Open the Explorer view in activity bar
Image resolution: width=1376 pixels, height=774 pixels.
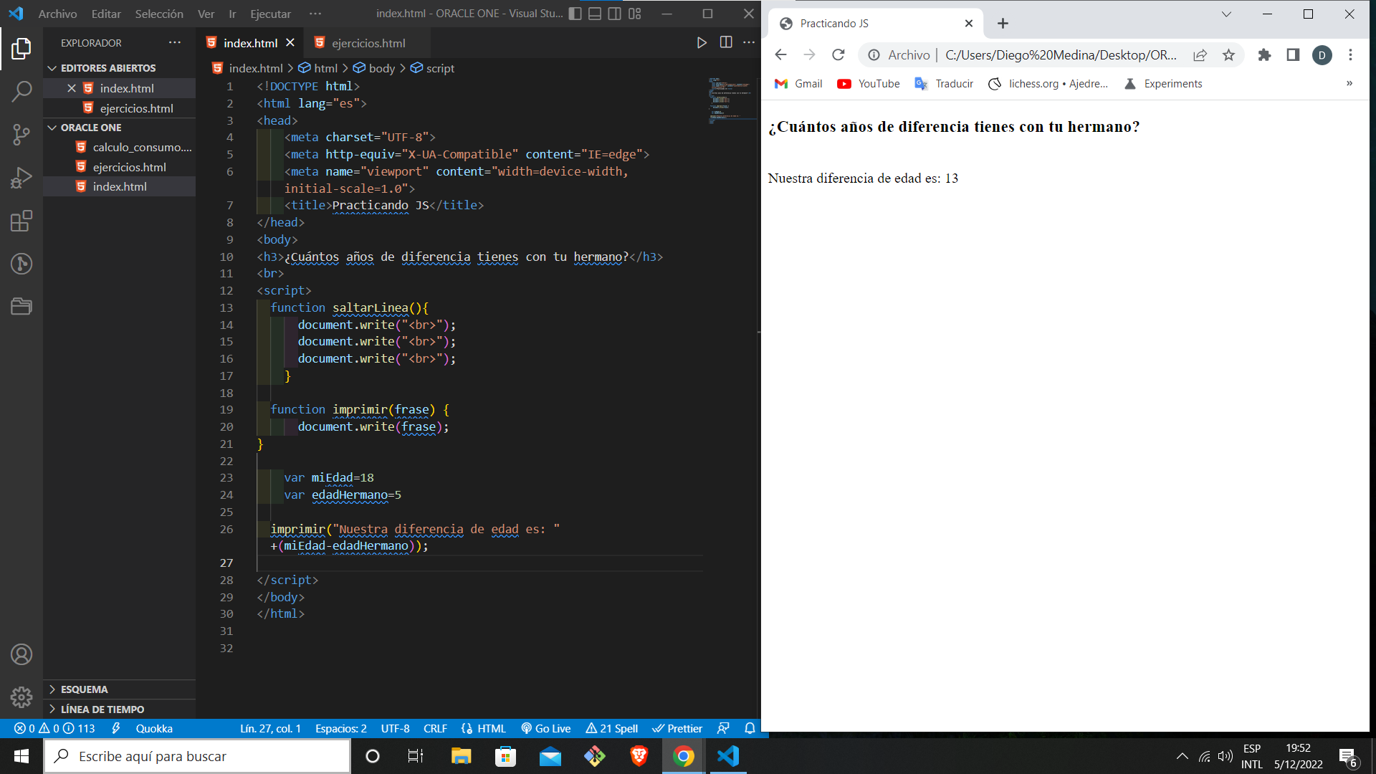tap(21, 49)
